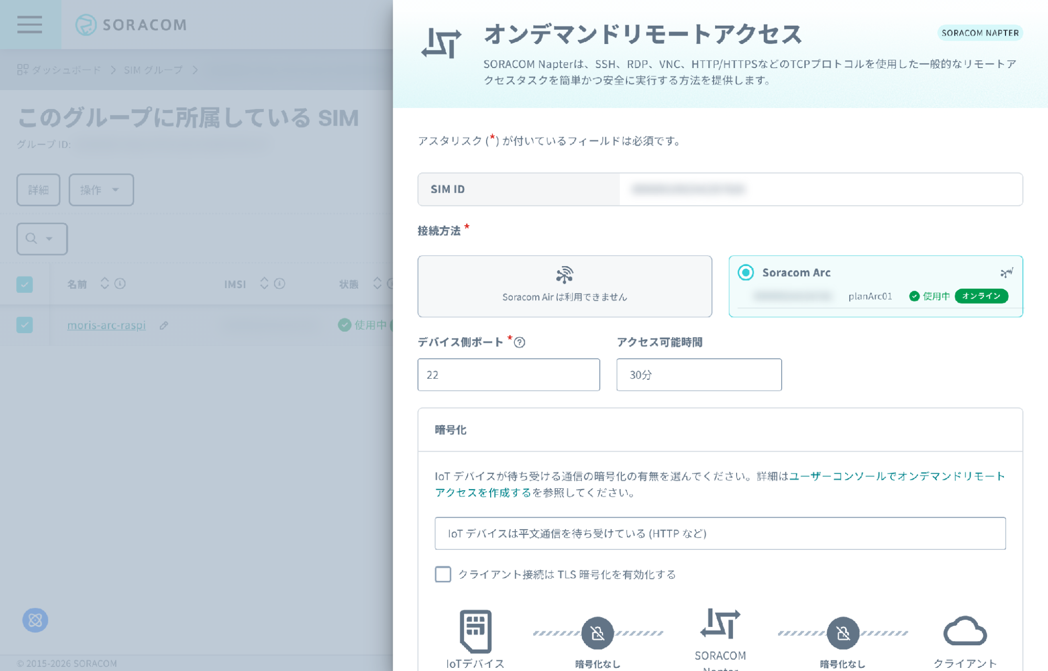Click the 接続方法 label

[x=439, y=230]
